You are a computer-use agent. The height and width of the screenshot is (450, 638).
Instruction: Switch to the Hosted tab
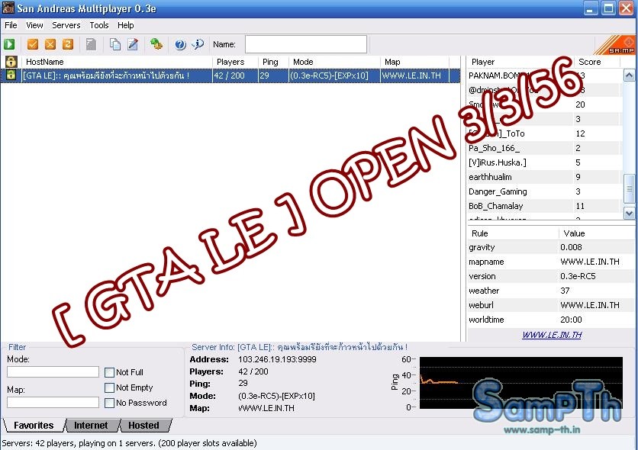[x=144, y=425]
